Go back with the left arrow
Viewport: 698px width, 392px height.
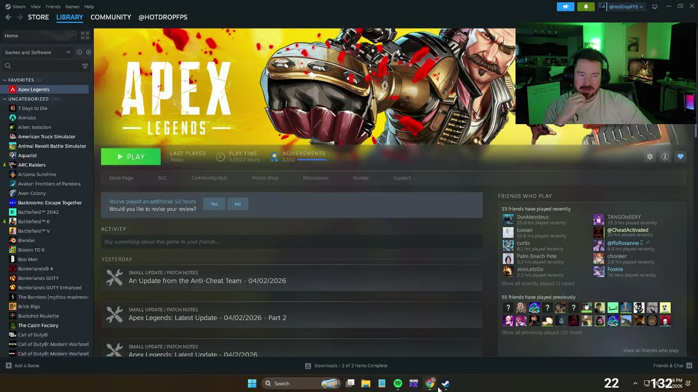click(8, 17)
